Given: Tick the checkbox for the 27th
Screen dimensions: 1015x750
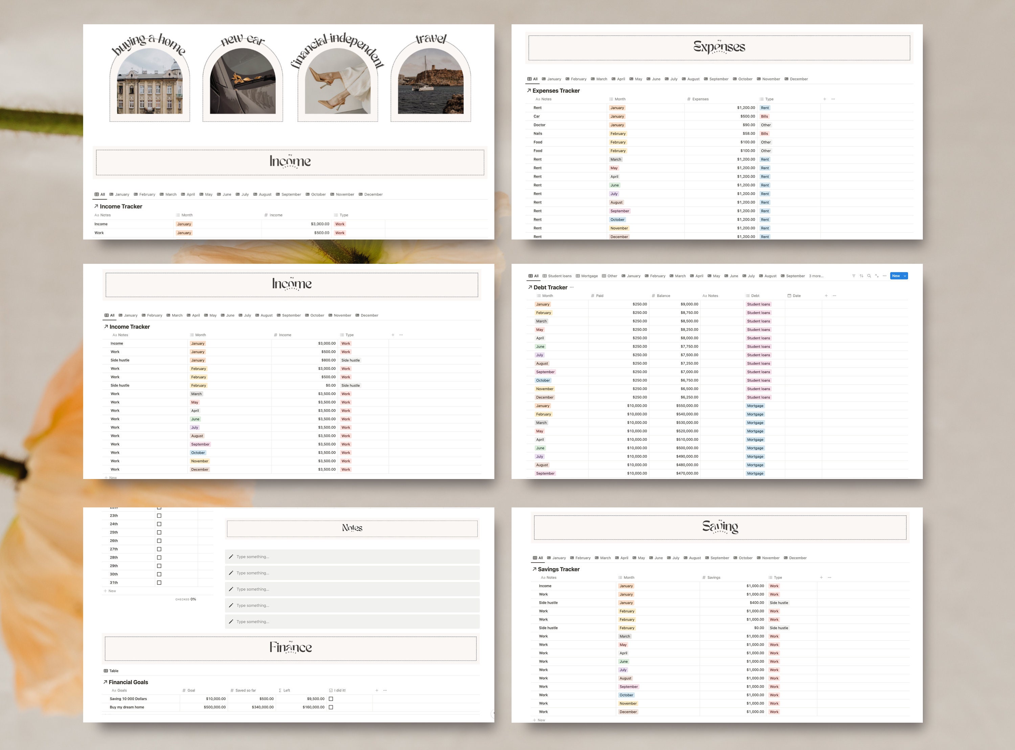Looking at the screenshot, I should click(x=159, y=549).
